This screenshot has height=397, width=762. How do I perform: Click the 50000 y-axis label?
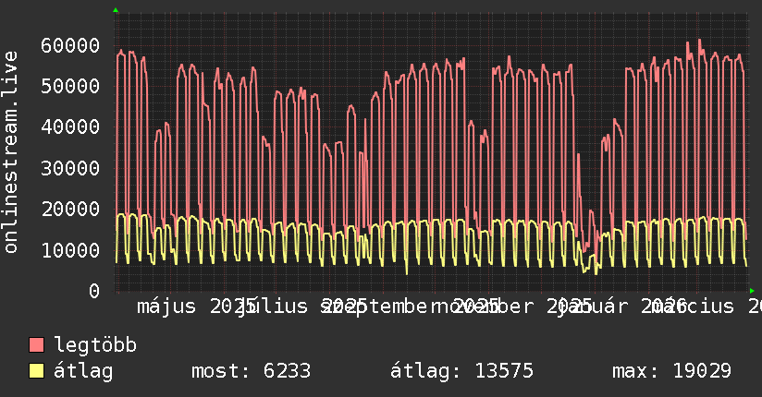tap(71, 86)
